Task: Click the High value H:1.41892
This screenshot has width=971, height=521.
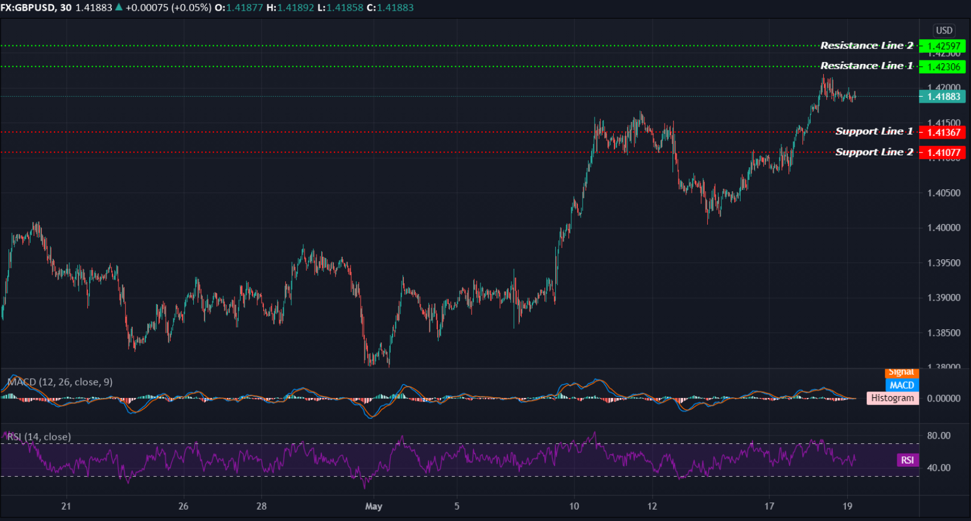Action: coord(290,8)
